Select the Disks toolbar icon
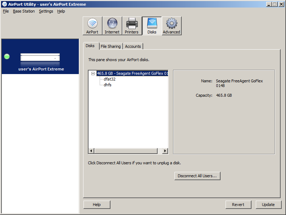Screen dimensions: 286x215 [152, 26]
